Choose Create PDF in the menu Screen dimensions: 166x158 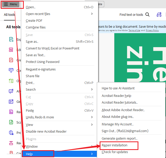coord(59,21)
